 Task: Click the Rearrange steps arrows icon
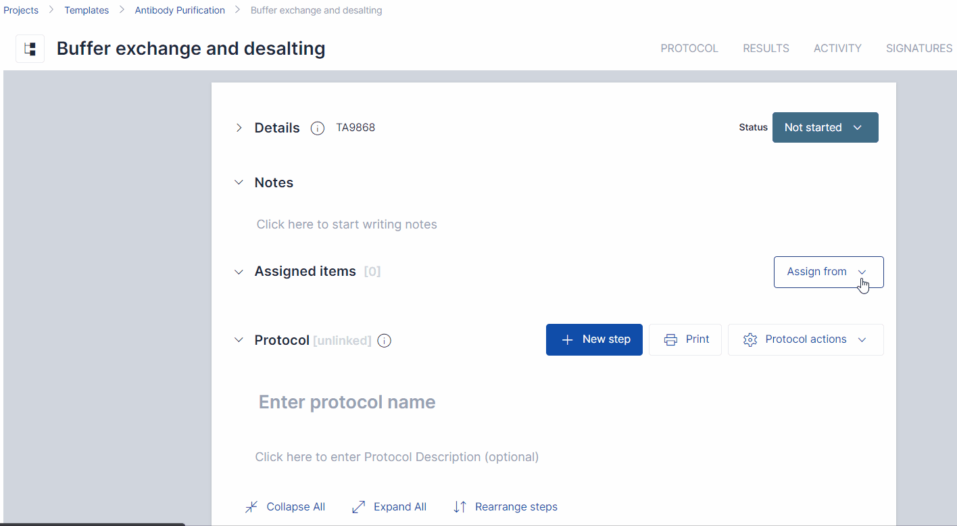click(x=460, y=507)
